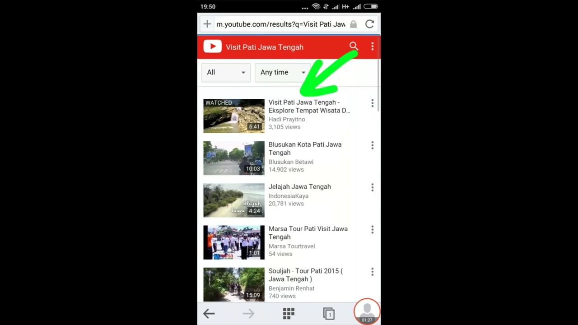Open YouTube search magnifier icon
This screenshot has height=325, width=578.
tap(354, 46)
